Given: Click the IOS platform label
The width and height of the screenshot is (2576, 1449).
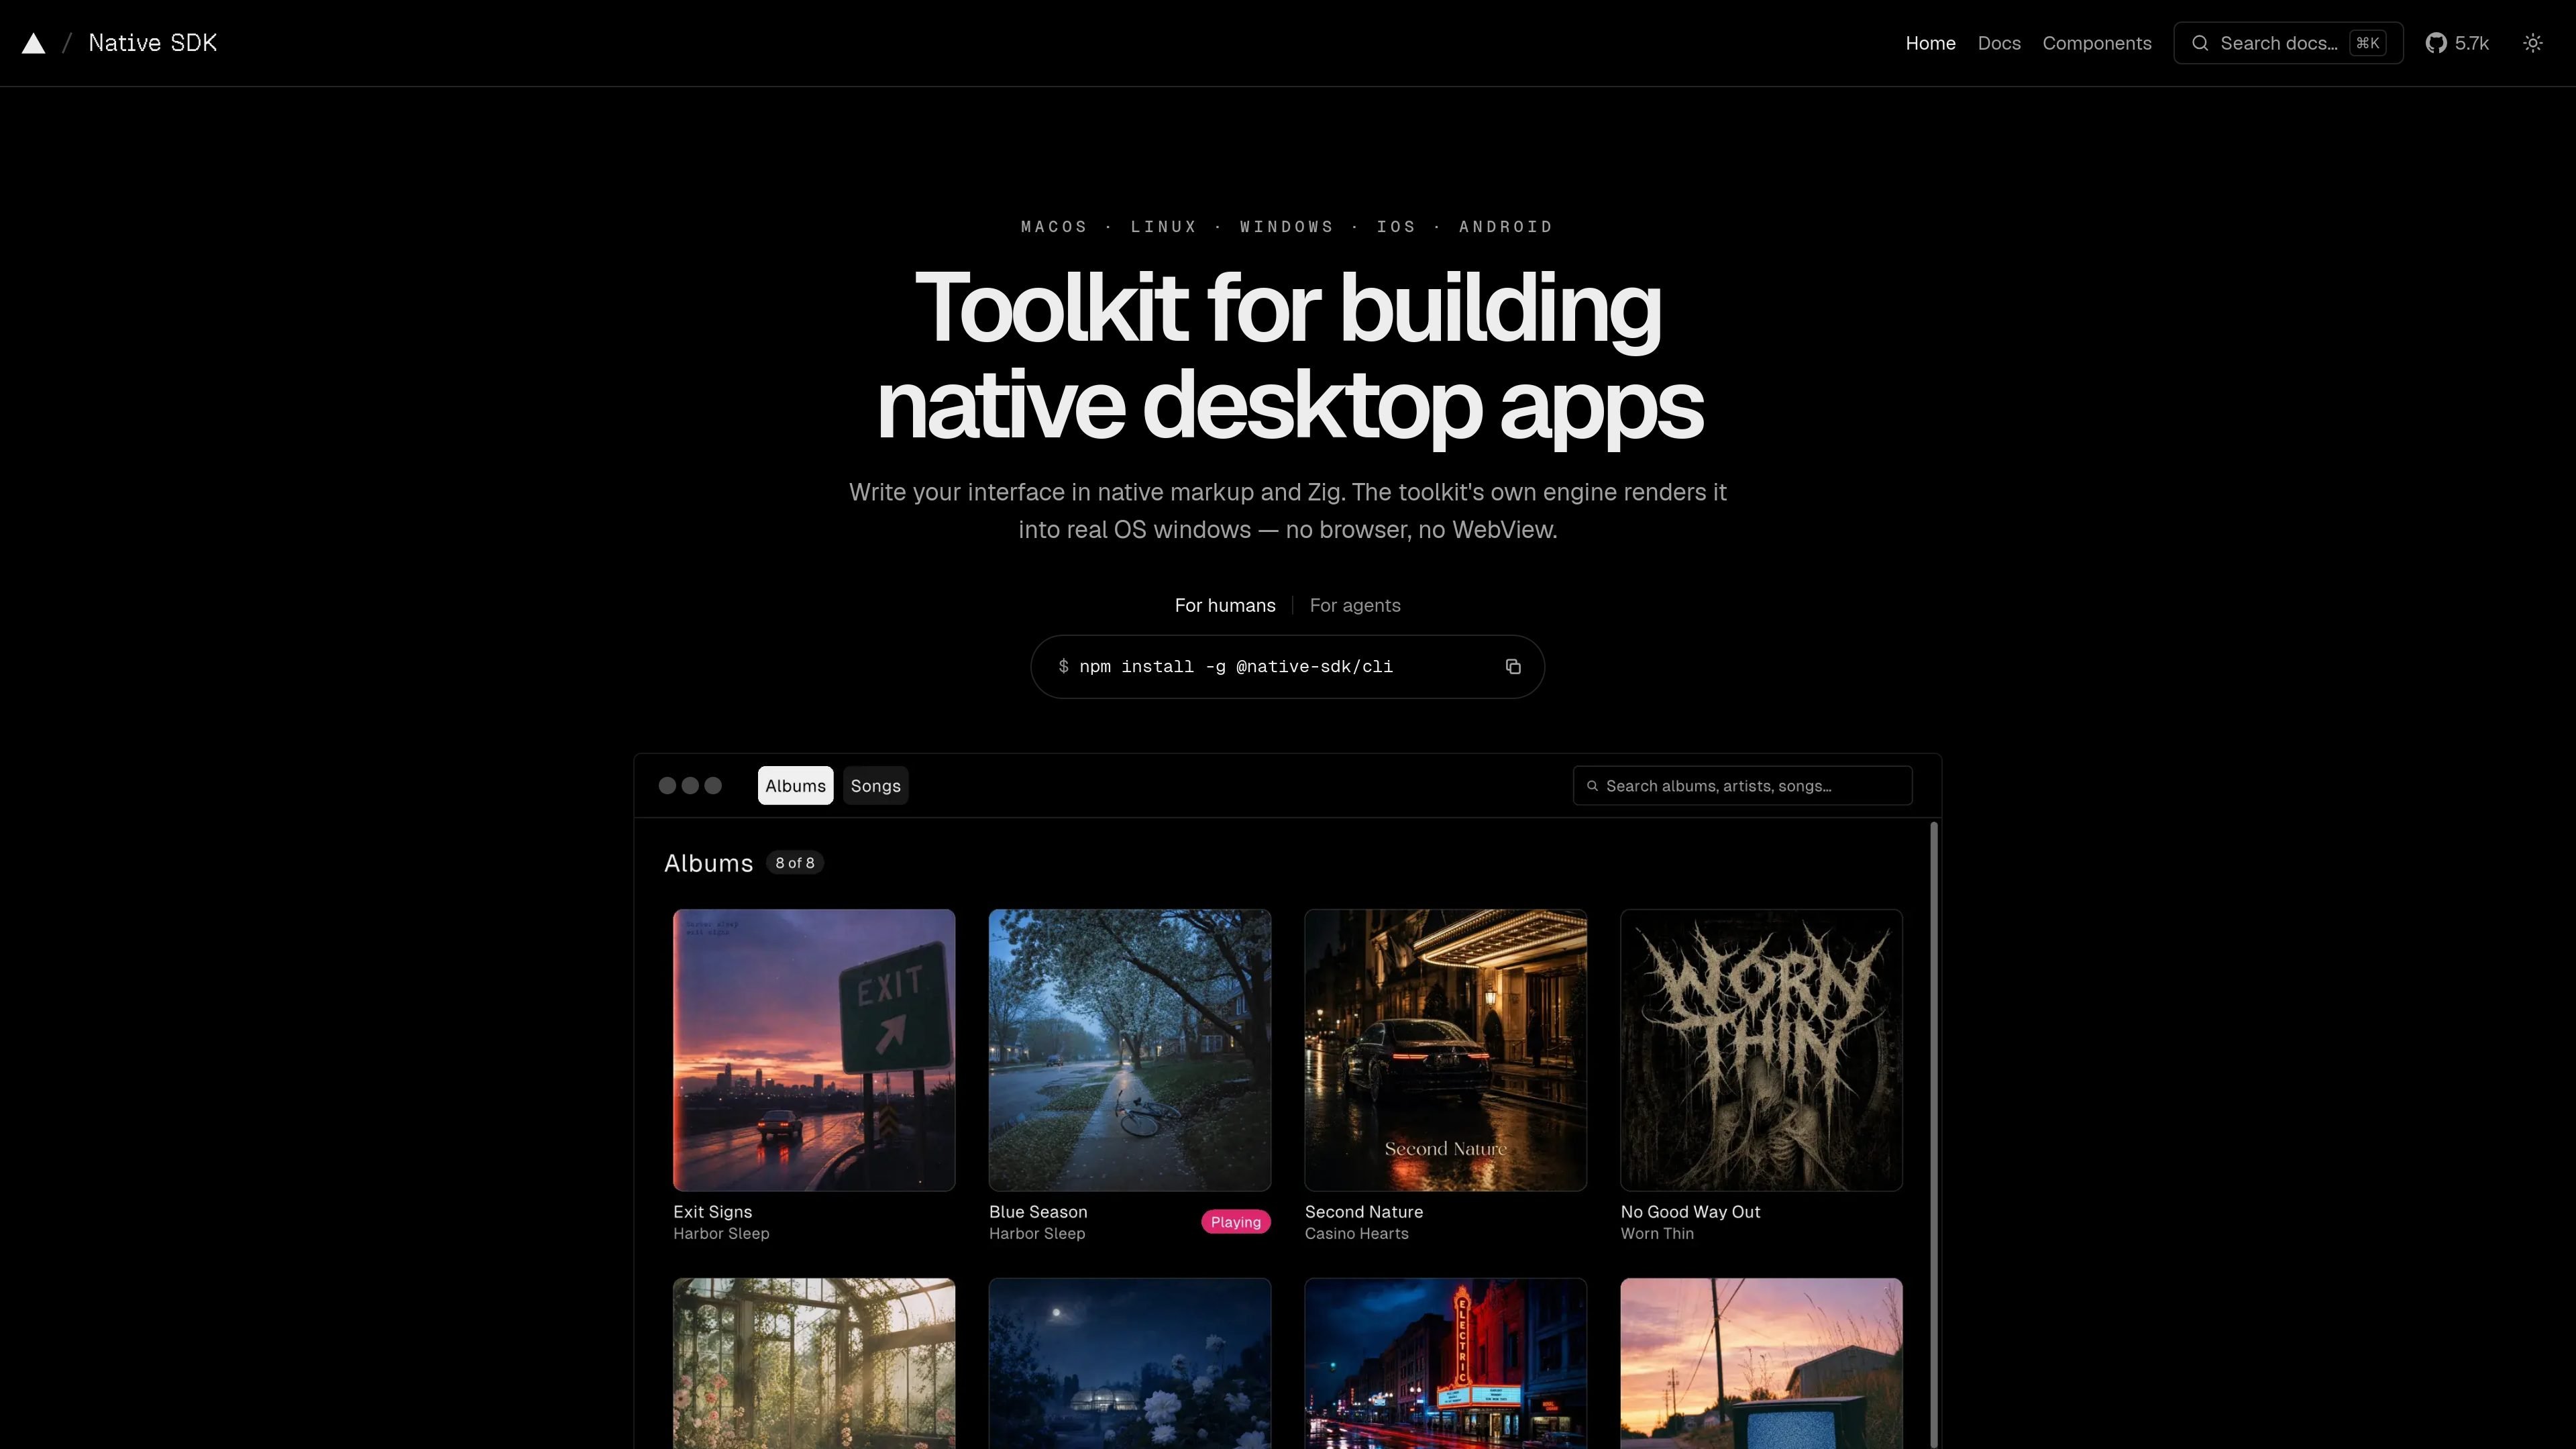Looking at the screenshot, I should tap(1396, 227).
